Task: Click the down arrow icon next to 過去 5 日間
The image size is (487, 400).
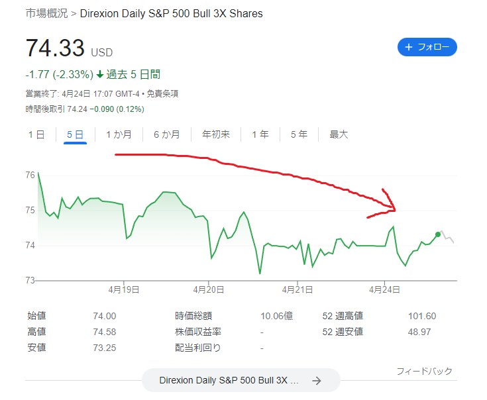Action: click(x=99, y=74)
